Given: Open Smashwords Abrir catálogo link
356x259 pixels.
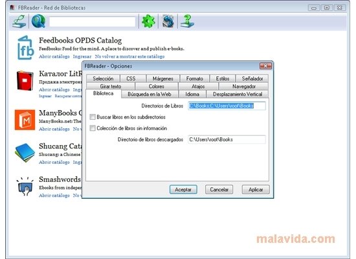Looking at the screenshot, I should tap(54, 195).
